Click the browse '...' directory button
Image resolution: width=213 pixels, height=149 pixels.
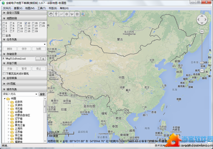[x=38, y=59]
